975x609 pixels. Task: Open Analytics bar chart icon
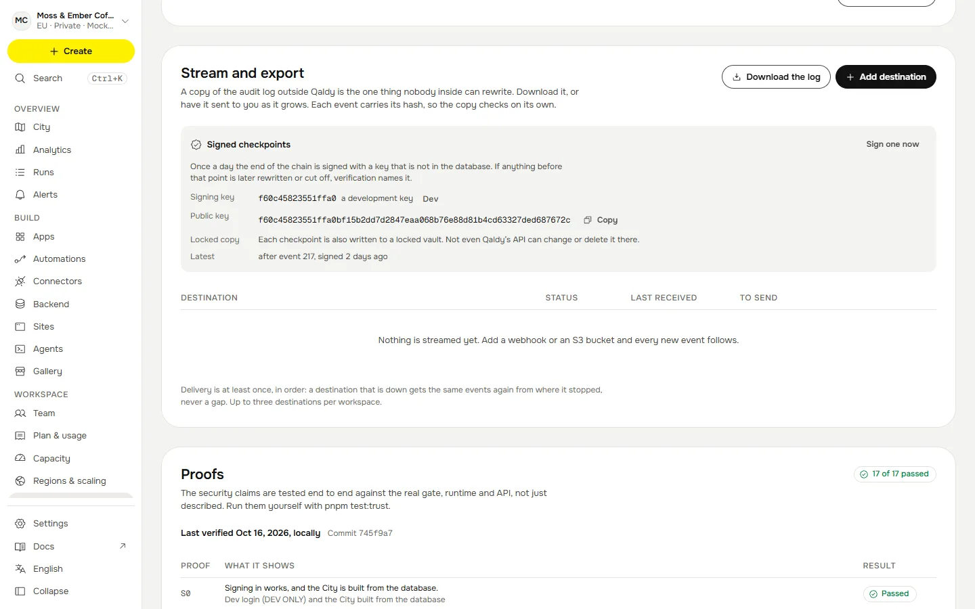(x=20, y=150)
